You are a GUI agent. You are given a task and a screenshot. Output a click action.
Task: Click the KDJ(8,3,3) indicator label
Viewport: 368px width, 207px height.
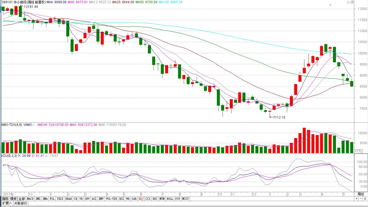pyautogui.click(x=9, y=156)
